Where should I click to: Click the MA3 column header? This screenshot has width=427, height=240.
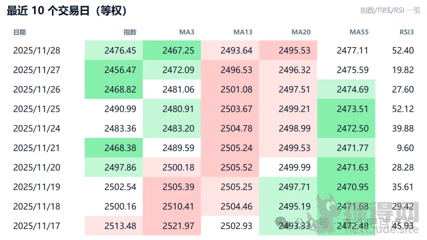187,32
